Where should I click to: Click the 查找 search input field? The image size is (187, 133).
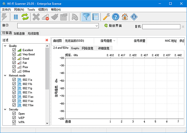point(161,26)
